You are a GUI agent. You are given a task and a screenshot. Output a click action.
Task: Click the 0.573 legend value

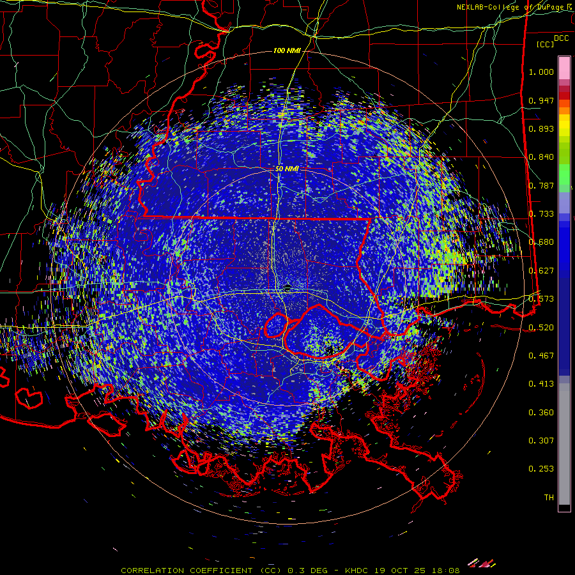(x=541, y=299)
